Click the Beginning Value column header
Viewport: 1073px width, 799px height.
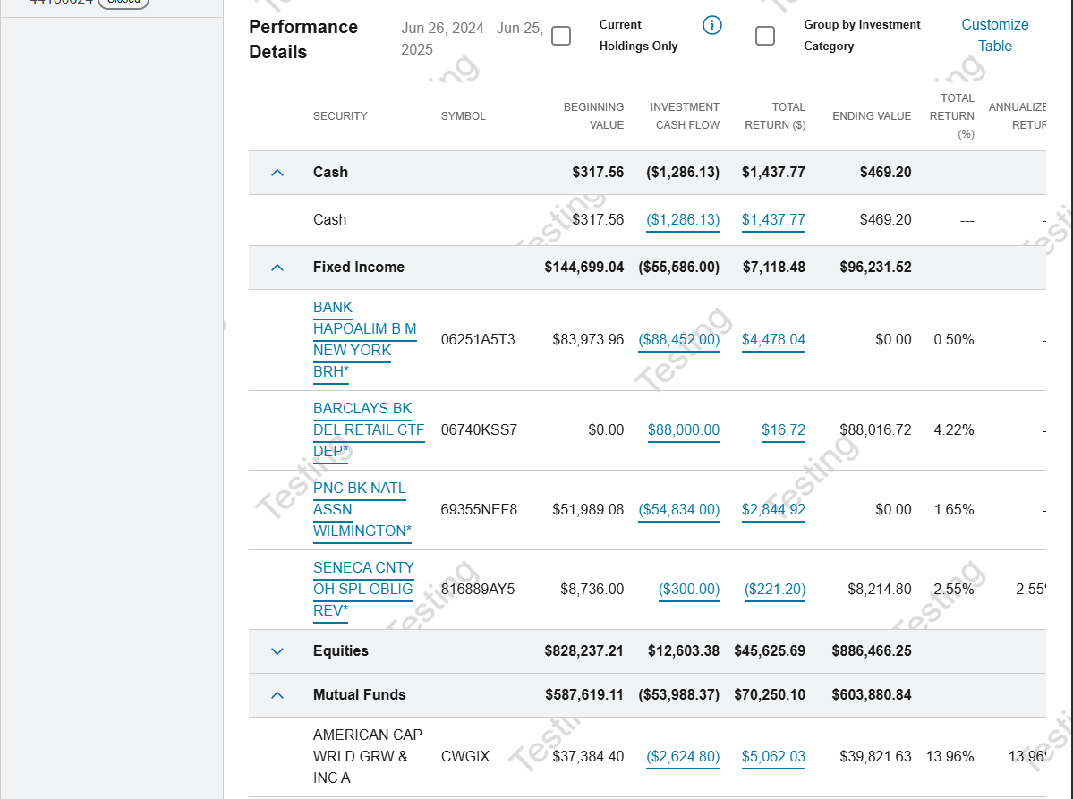593,116
